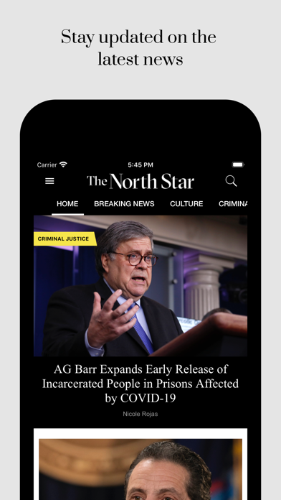Tap the podium in the Barr photo

click(x=204, y=335)
